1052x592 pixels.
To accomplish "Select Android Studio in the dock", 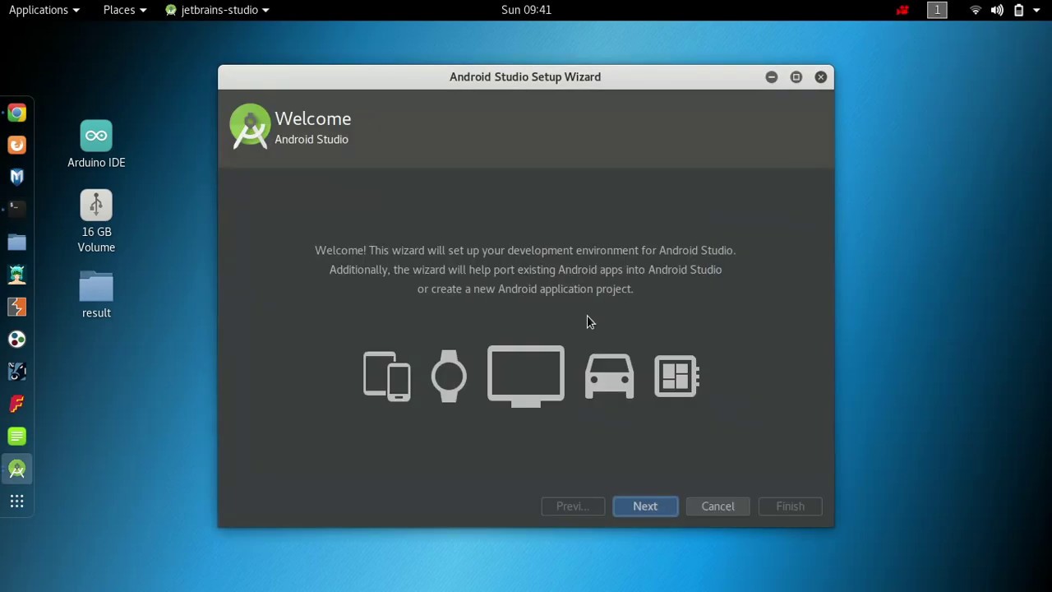I will (16, 469).
